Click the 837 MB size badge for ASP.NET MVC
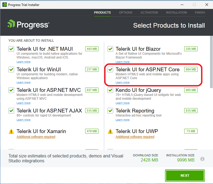Viewport: 213px width, 184px height. click(x=92, y=90)
